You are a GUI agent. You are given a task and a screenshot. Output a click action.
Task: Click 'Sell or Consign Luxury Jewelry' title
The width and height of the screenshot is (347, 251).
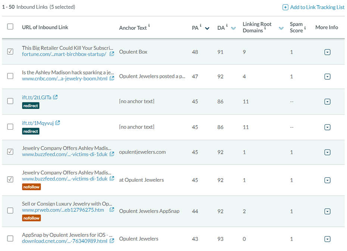pos(67,204)
